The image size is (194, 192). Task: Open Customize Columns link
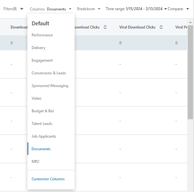48,179
